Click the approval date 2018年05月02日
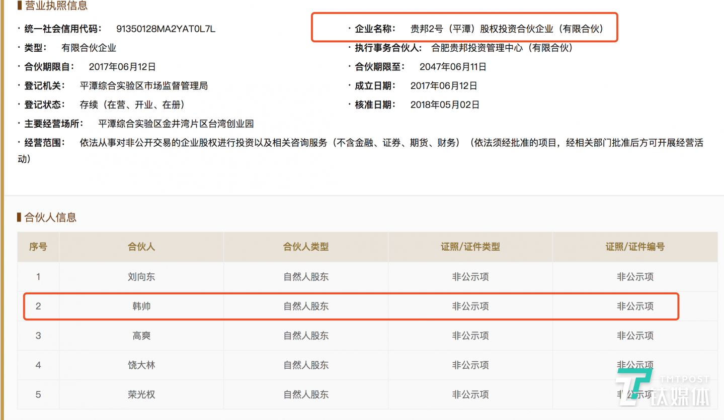Screen dimensions: 724x420 [445, 105]
